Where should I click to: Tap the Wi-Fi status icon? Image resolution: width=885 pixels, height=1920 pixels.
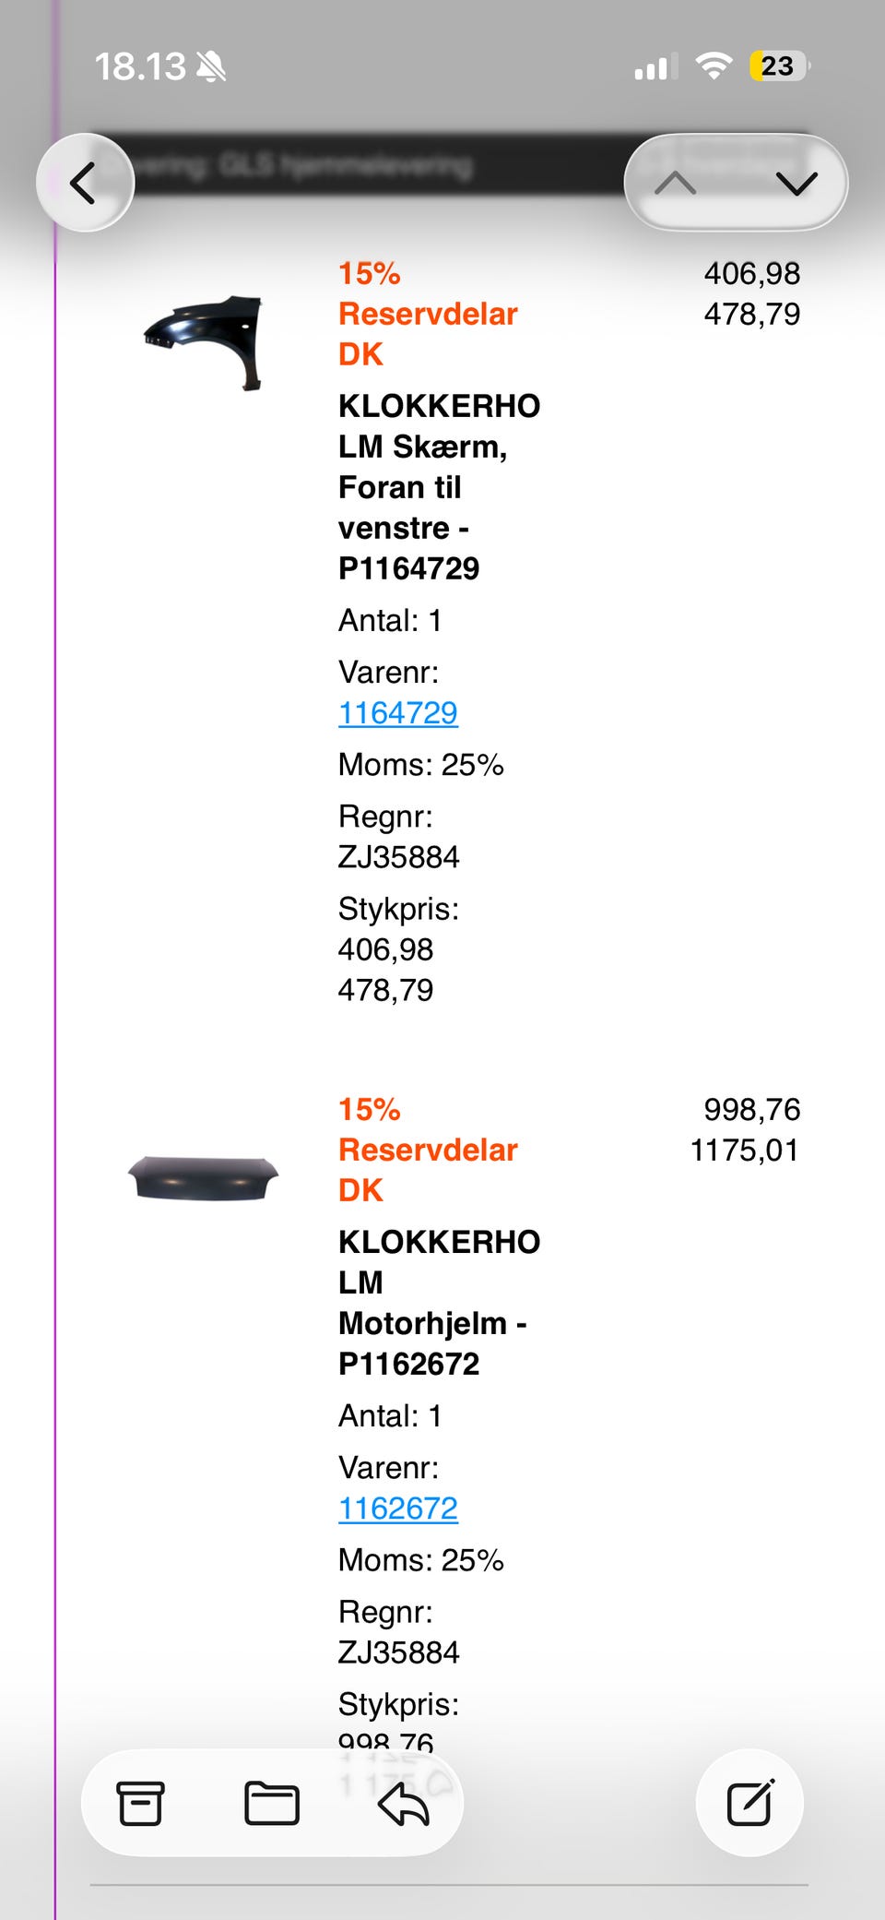(714, 66)
